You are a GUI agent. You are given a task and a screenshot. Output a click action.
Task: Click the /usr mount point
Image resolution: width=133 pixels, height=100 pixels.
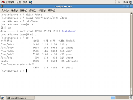pos(69,51)
